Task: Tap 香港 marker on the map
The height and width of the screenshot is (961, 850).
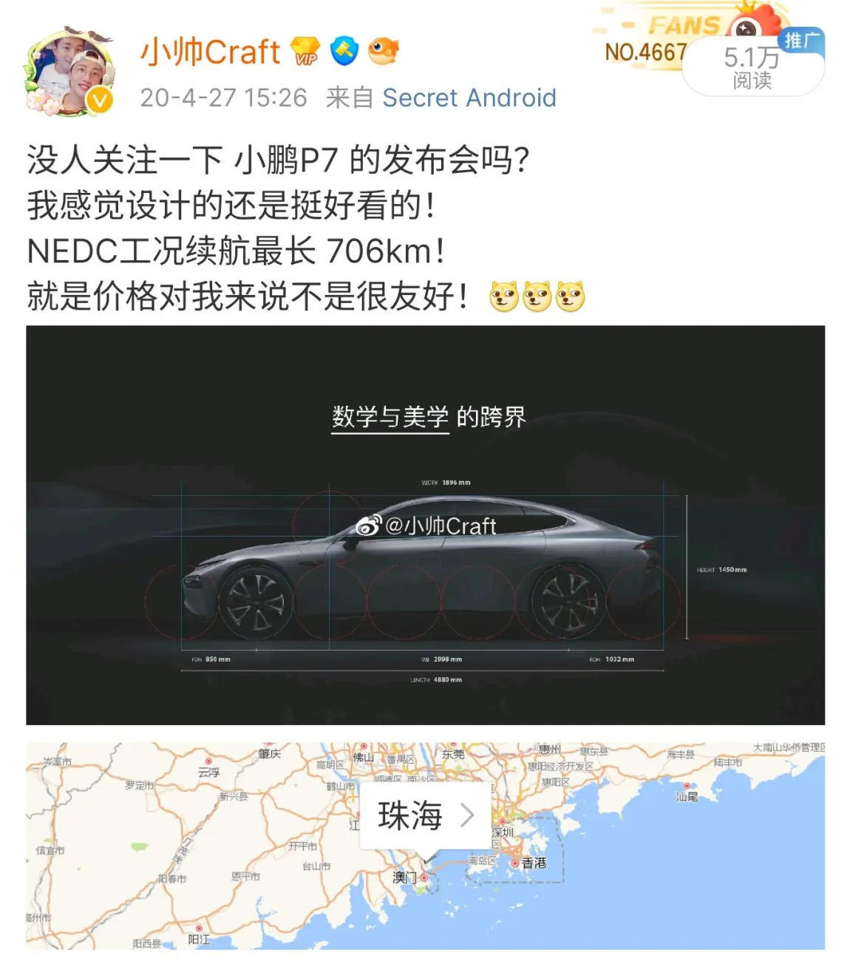Action: tap(528, 863)
